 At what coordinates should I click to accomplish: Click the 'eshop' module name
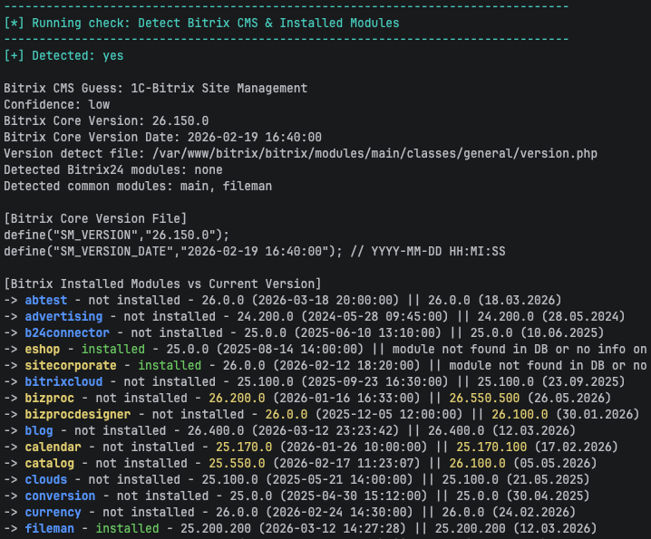[43, 349]
